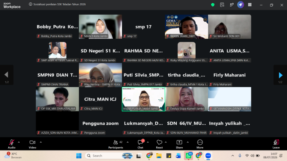Click the taskbar Search box
This screenshot has width=287, height=161.
tap(109, 156)
